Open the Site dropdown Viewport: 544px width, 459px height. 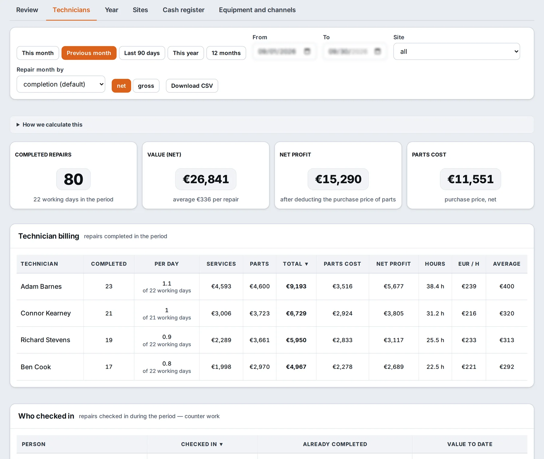pyautogui.click(x=457, y=51)
